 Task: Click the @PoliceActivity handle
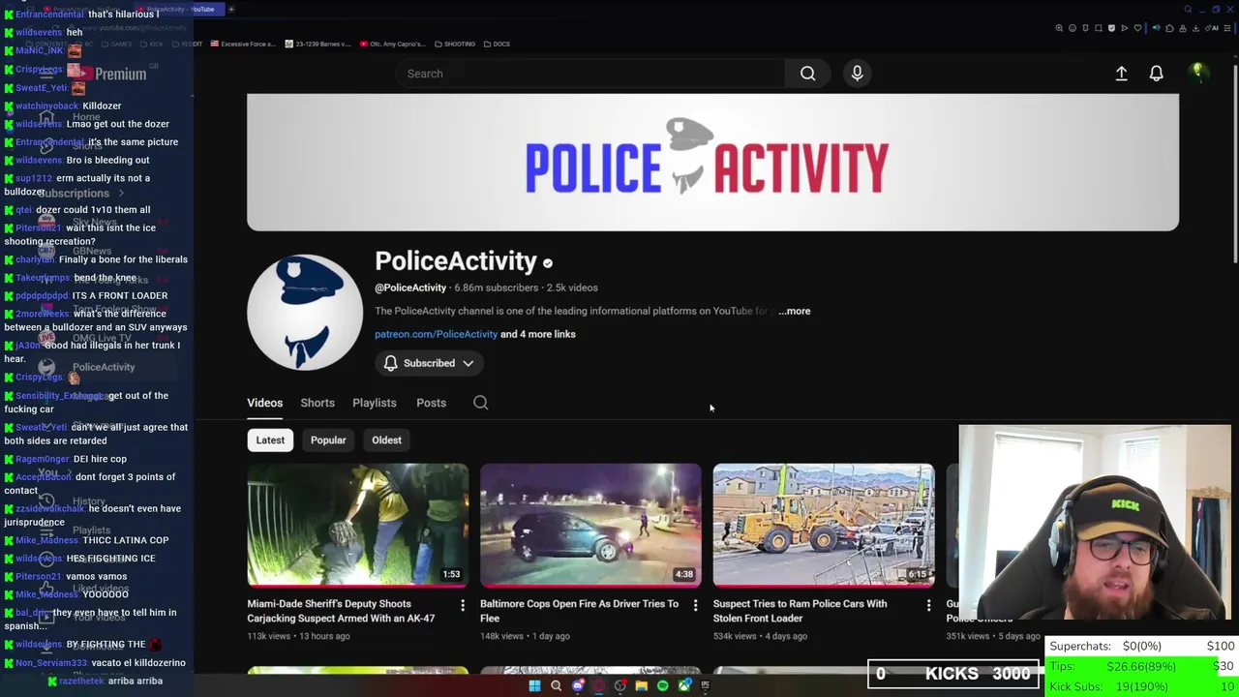[x=410, y=288]
